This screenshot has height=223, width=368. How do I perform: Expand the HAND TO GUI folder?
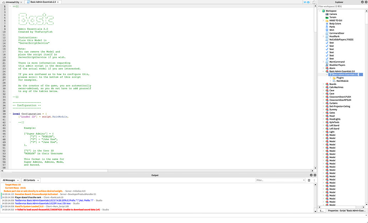click(323, 21)
